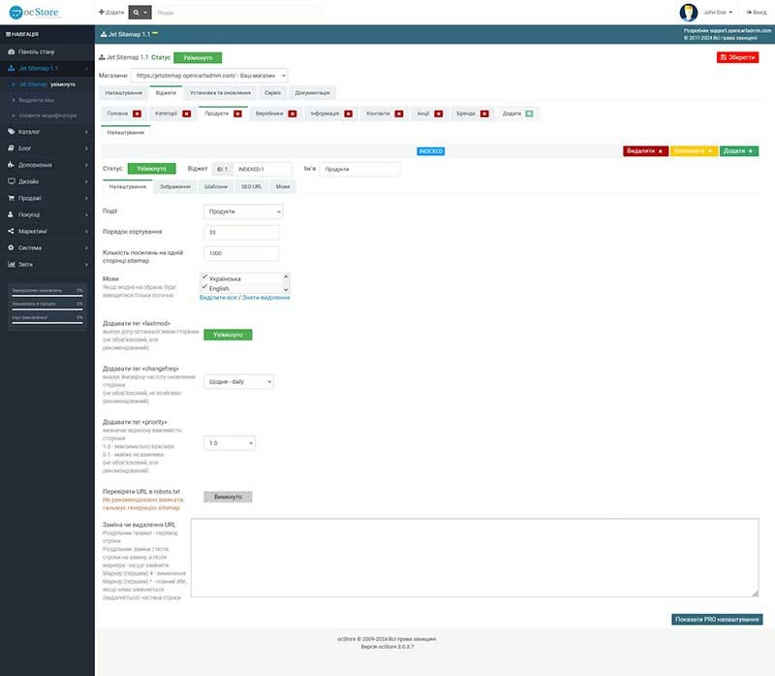Click the Jet Sitemap 1.1 sitemap icon in sidebar
This screenshot has width=775, height=676.
click(11, 68)
